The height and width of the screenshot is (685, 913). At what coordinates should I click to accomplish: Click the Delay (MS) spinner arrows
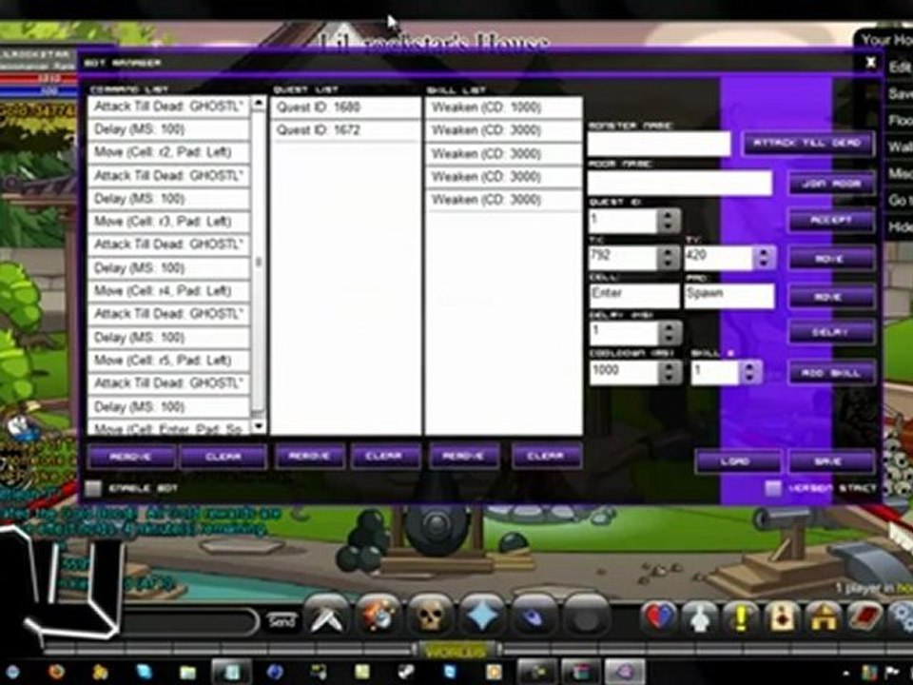coord(670,333)
